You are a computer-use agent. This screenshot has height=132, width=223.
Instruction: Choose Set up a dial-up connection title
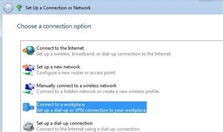[64, 123]
